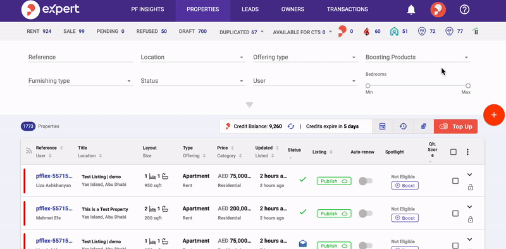Click the flame icon with count 60

[366, 32]
